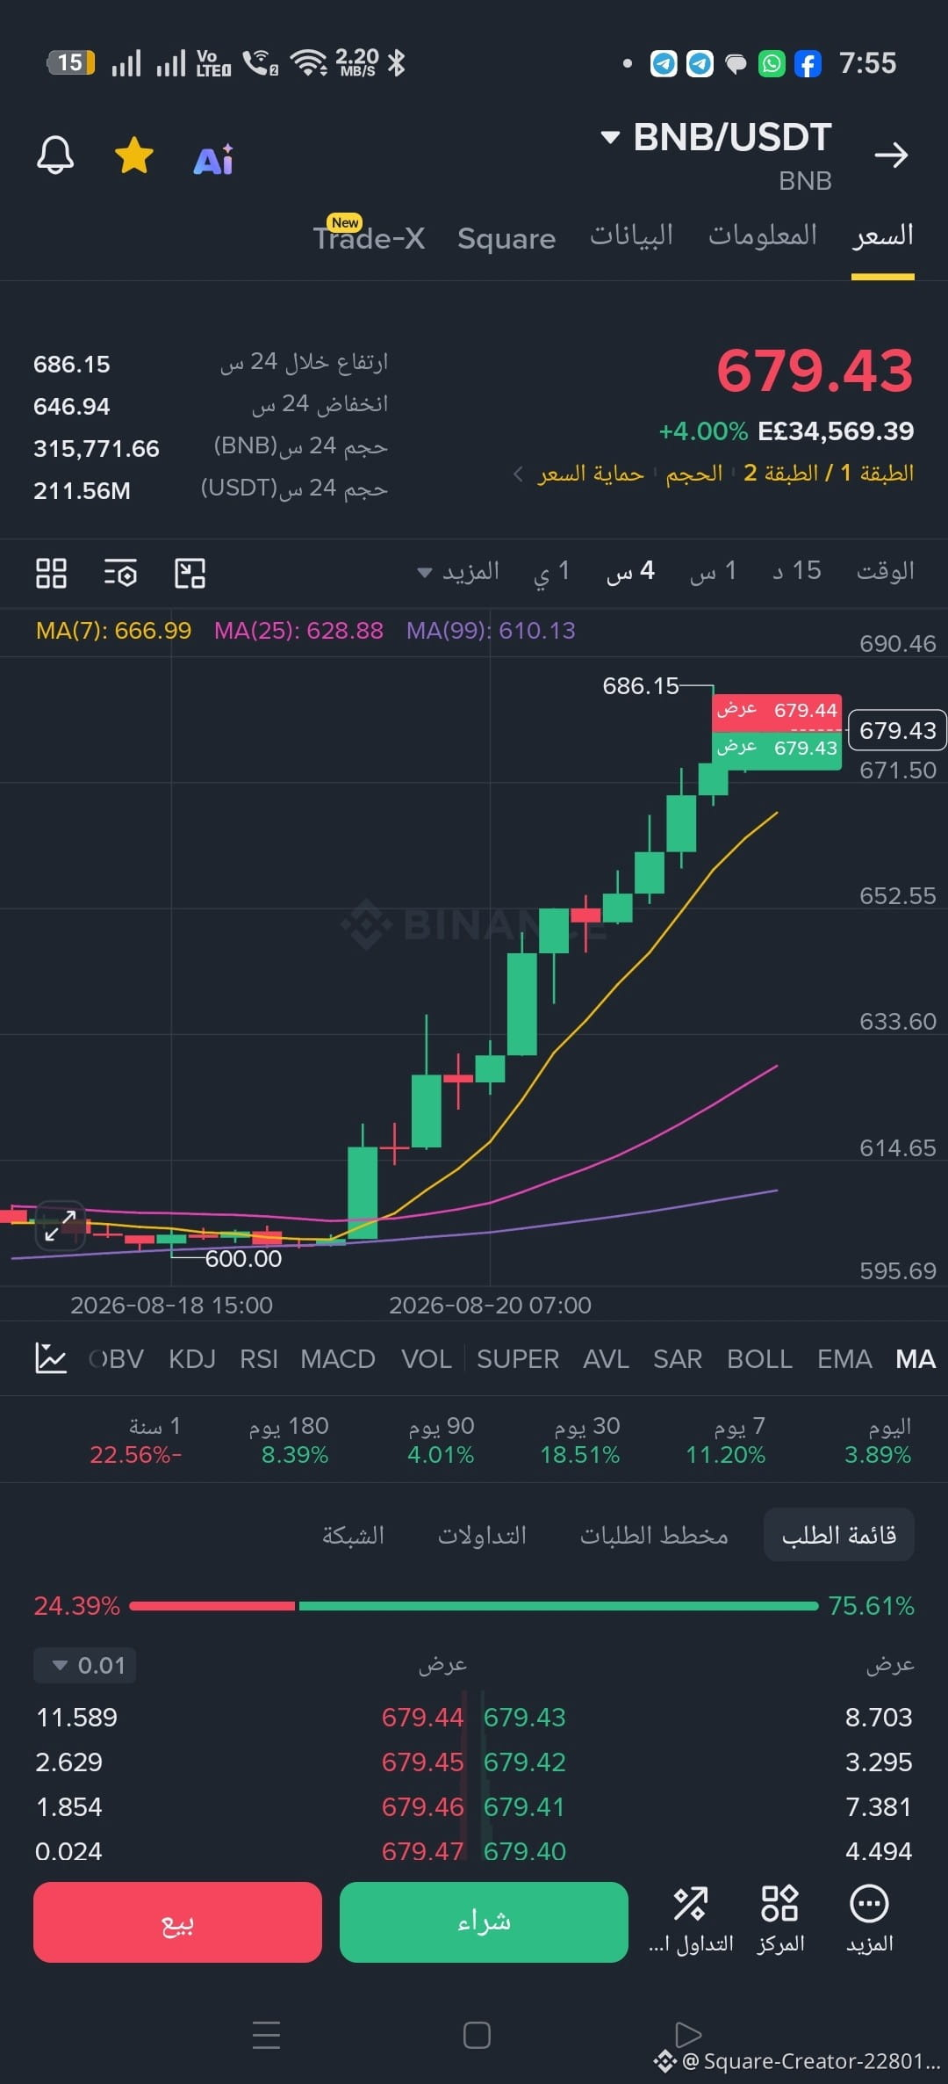Open the الشبكة tab
The width and height of the screenshot is (948, 2084).
click(x=353, y=1535)
